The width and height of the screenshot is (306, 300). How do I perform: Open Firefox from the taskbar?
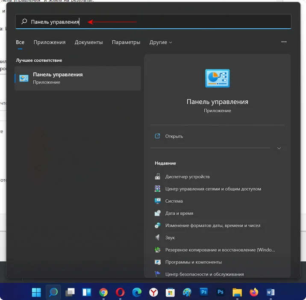[x=254, y=292]
